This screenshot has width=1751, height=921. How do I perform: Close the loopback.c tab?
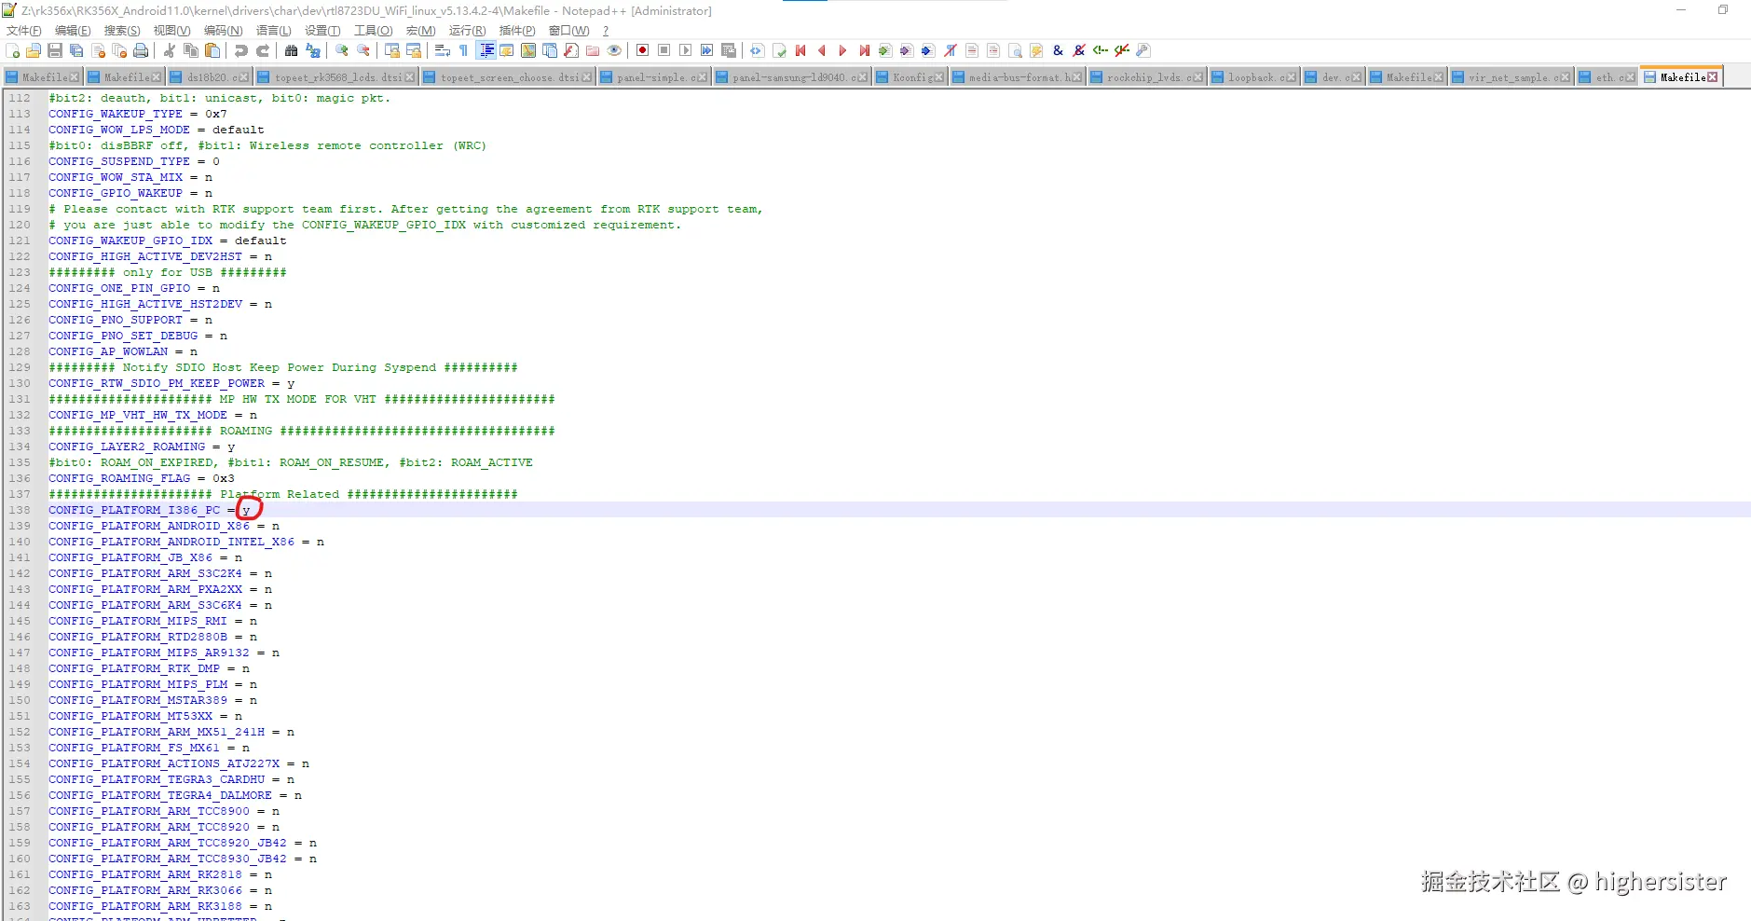pyautogui.click(x=1290, y=77)
